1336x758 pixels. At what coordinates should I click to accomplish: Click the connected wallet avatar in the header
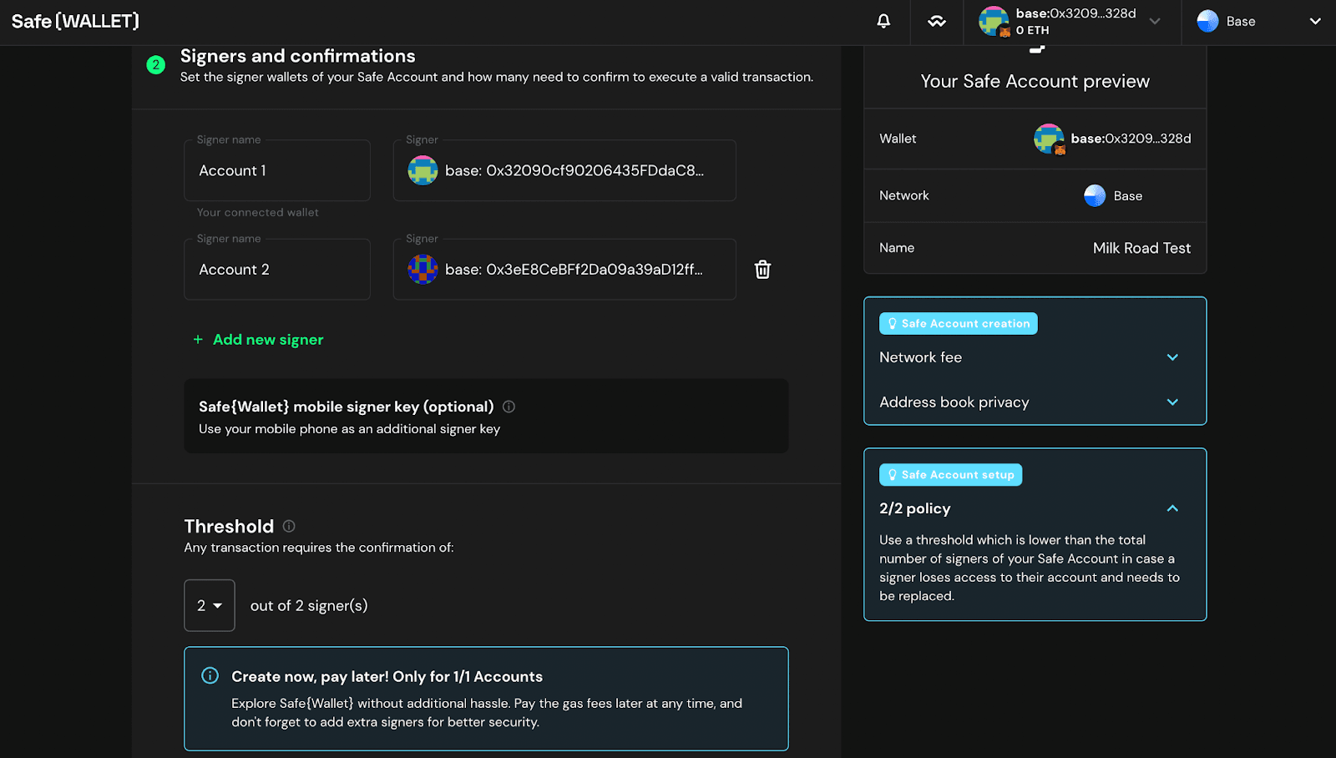994,21
